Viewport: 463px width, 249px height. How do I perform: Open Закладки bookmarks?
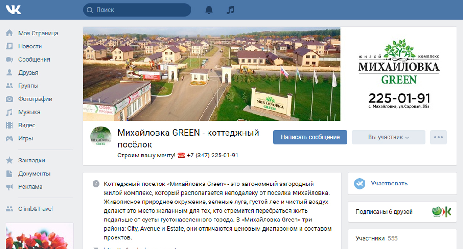click(x=32, y=160)
